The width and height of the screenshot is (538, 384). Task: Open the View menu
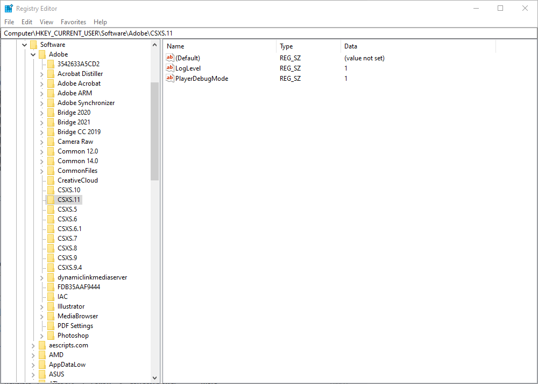point(46,22)
